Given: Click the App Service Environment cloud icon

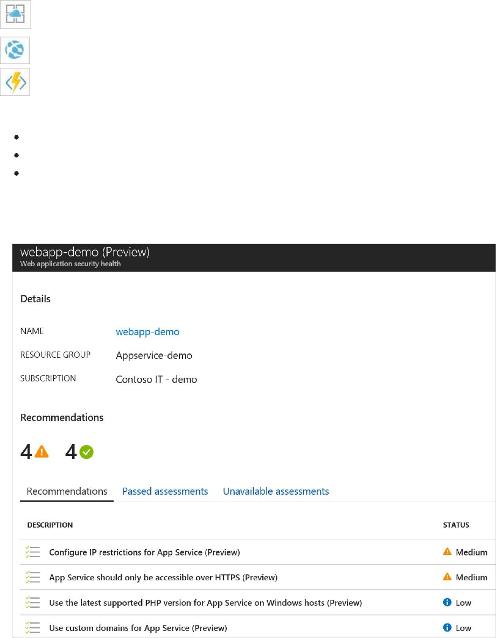Looking at the screenshot, I should [x=16, y=14].
